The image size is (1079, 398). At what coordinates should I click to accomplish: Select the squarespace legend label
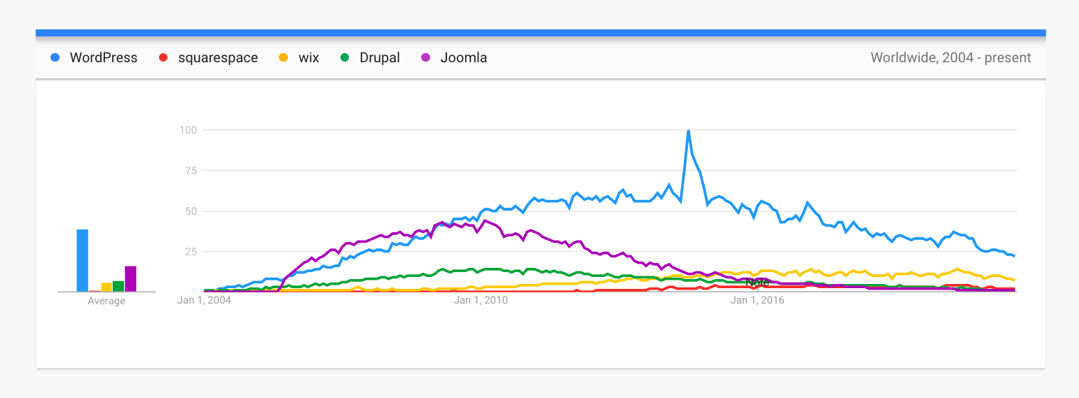218,57
